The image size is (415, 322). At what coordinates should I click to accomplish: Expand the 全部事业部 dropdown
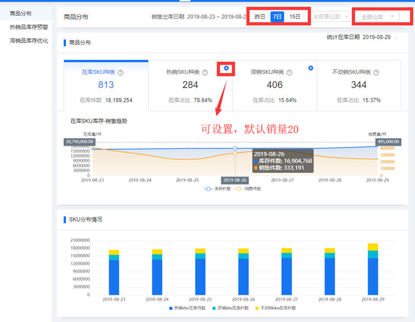331,17
